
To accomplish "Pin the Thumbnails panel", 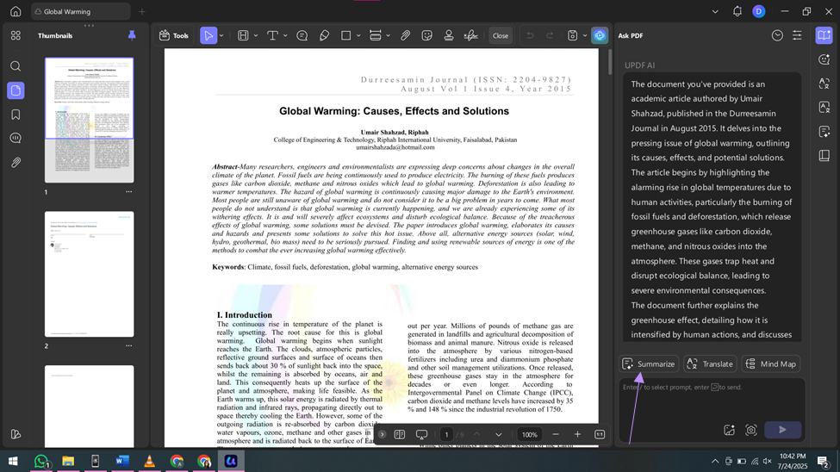I will 132,35.
